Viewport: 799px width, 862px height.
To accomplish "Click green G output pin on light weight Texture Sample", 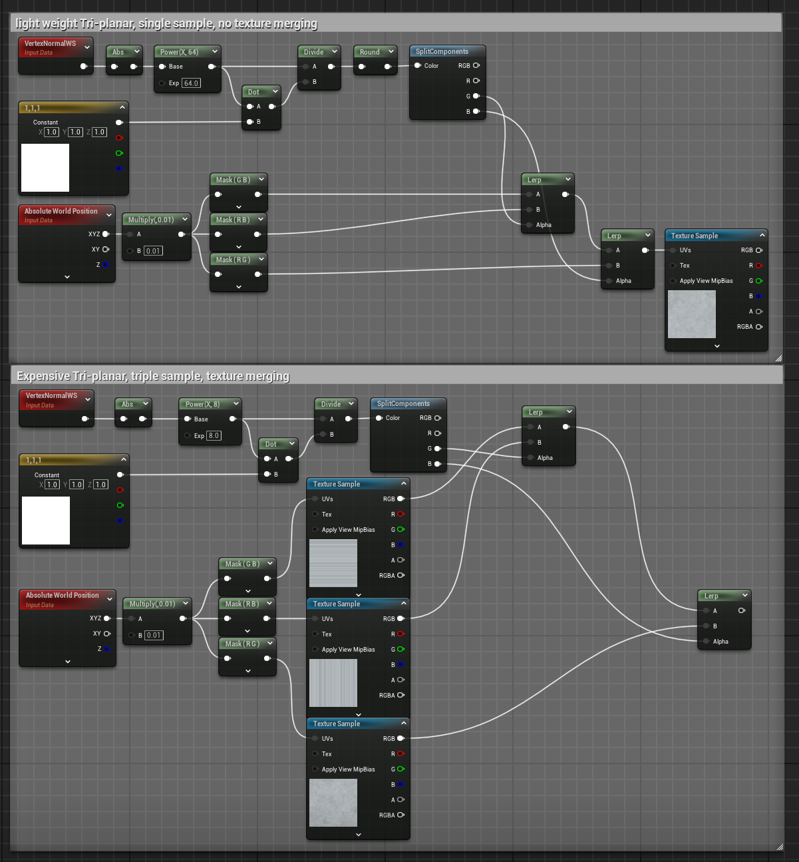I will tap(759, 281).
